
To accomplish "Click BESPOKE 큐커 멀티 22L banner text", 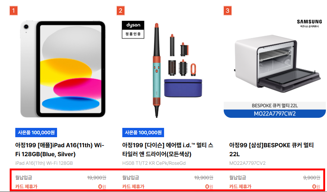I will click(x=275, y=106).
